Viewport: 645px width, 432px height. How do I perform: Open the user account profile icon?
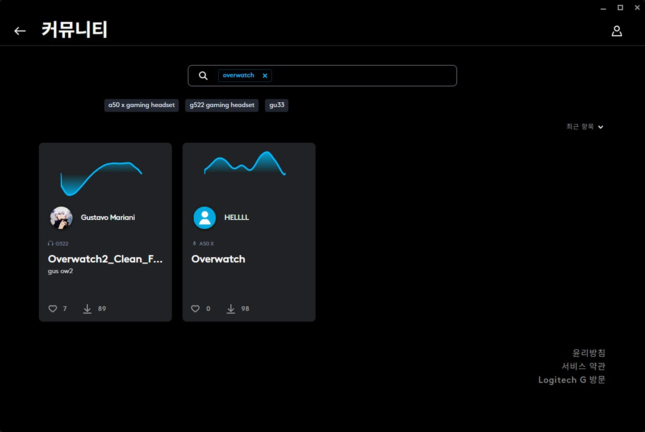pyautogui.click(x=617, y=31)
